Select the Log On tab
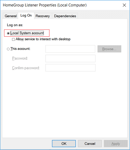130x150 pixels. coord(26,16)
